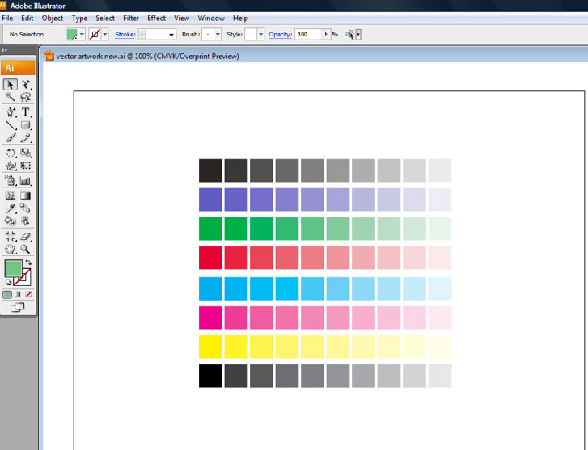
Task: Open the Brush dropdown
Action: click(x=218, y=35)
